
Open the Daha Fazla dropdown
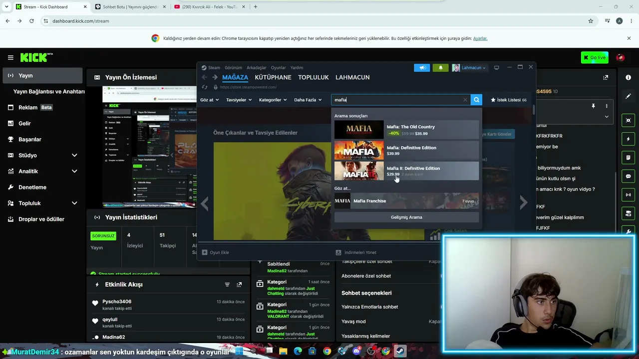(x=308, y=100)
